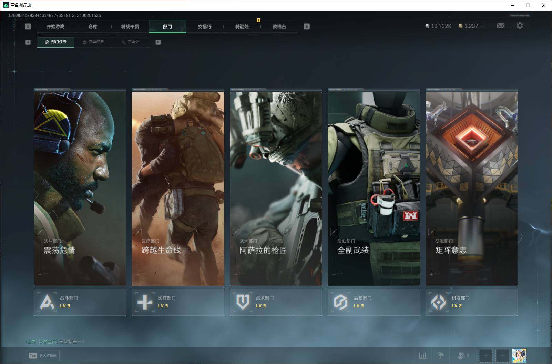552x364 pixels.
Task: Open the statistics bar chart icon
Action: (422, 355)
